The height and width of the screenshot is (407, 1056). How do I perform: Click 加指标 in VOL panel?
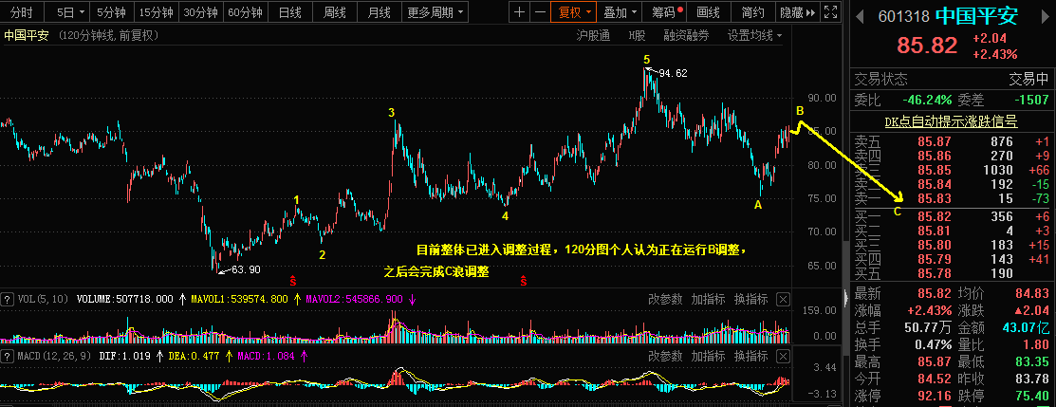point(708,299)
